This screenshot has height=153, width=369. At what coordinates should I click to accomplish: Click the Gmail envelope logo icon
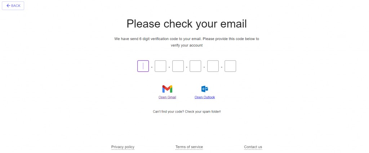[167, 89]
